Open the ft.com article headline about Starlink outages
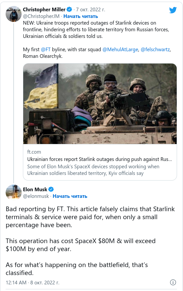The width and height of the screenshot is (183, 291). click(x=100, y=159)
